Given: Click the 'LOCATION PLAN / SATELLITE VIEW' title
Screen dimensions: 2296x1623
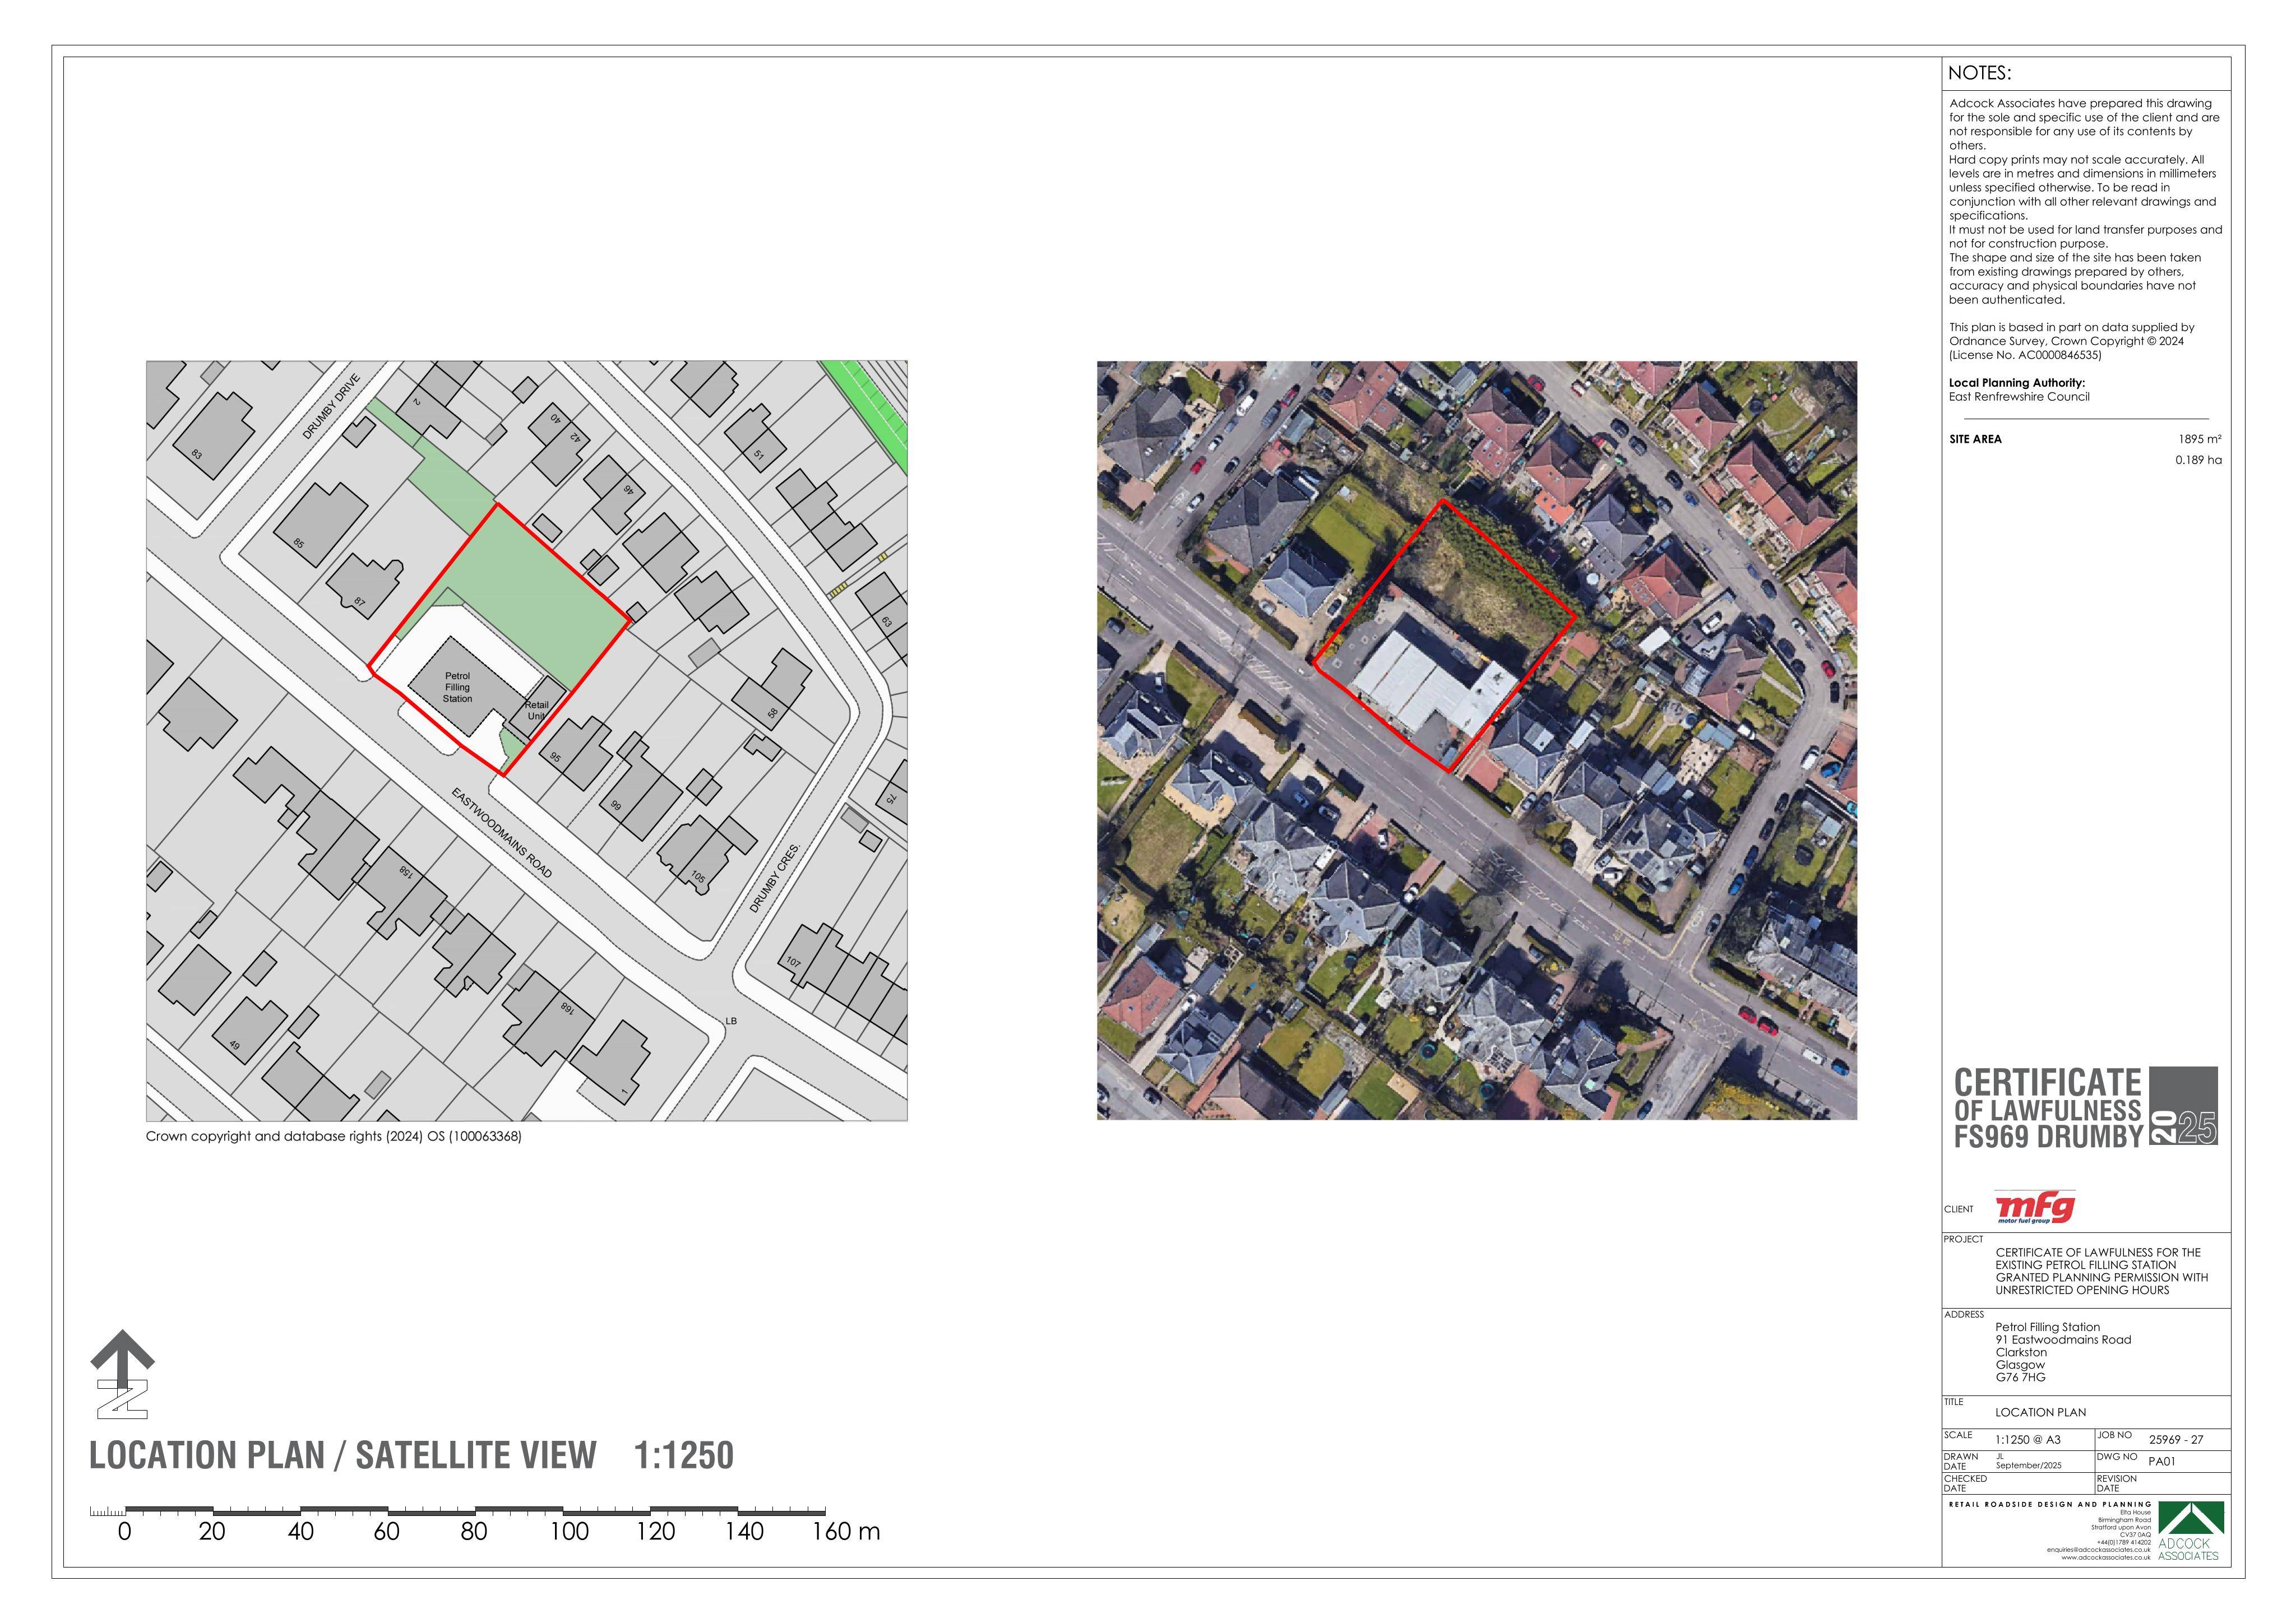Looking at the screenshot, I should click(x=343, y=1455).
